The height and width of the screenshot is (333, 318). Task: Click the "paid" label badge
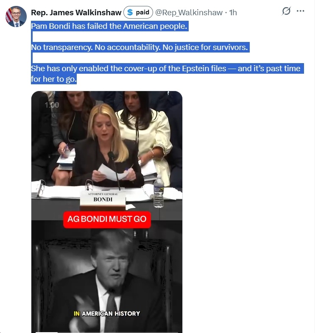point(138,12)
